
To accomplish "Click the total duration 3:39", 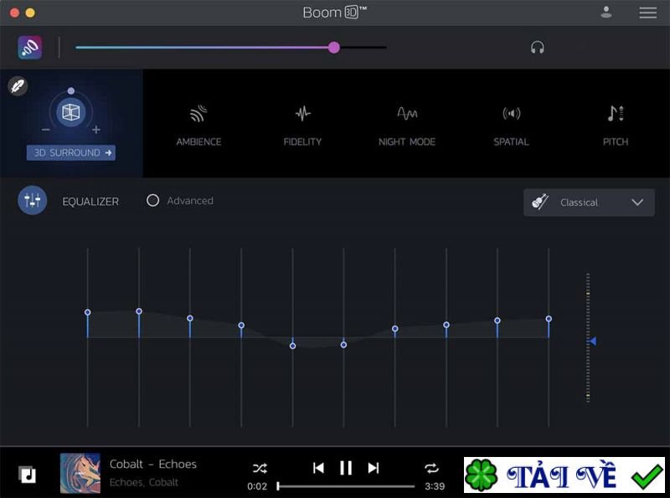I will pos(435,486).
